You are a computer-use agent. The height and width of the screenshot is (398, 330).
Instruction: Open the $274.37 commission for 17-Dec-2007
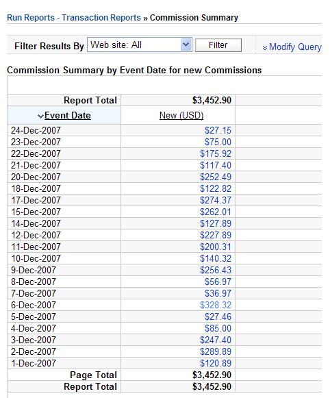click(x=216, y=200)
